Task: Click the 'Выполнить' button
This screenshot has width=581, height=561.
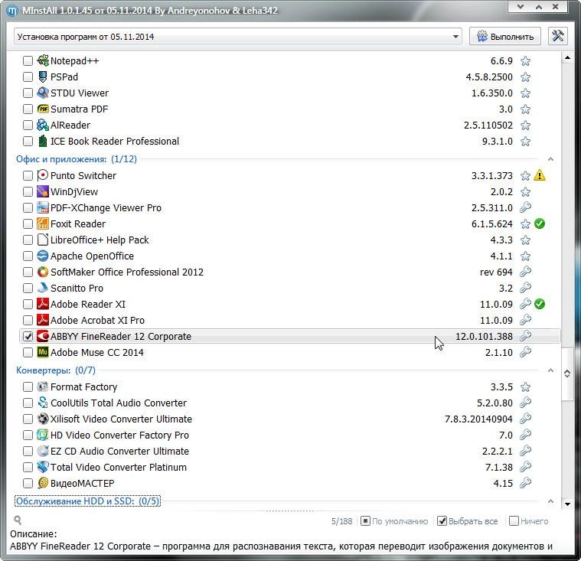Action: pos(505,36)
